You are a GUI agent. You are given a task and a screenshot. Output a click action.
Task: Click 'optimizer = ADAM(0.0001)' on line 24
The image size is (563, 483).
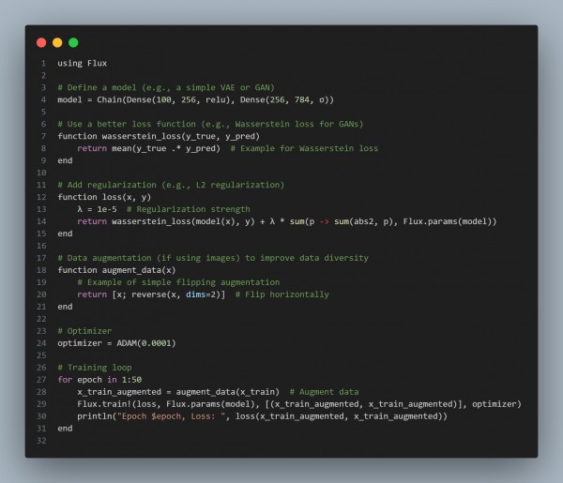tap(116, 343)
